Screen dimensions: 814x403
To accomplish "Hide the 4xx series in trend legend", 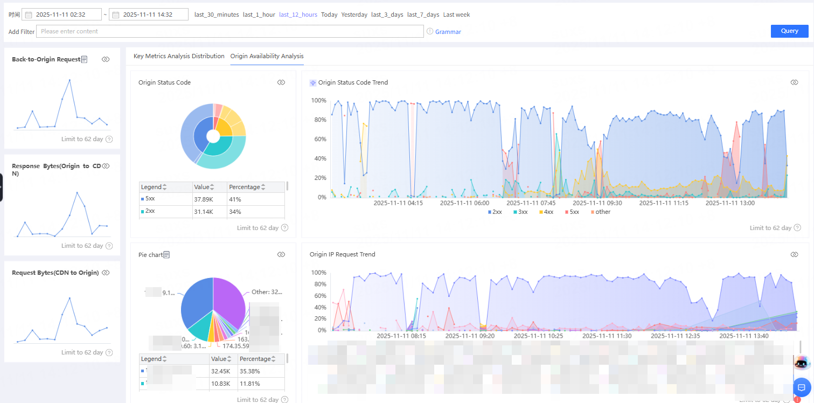I will pyautogui.click(x=546, y=212).
